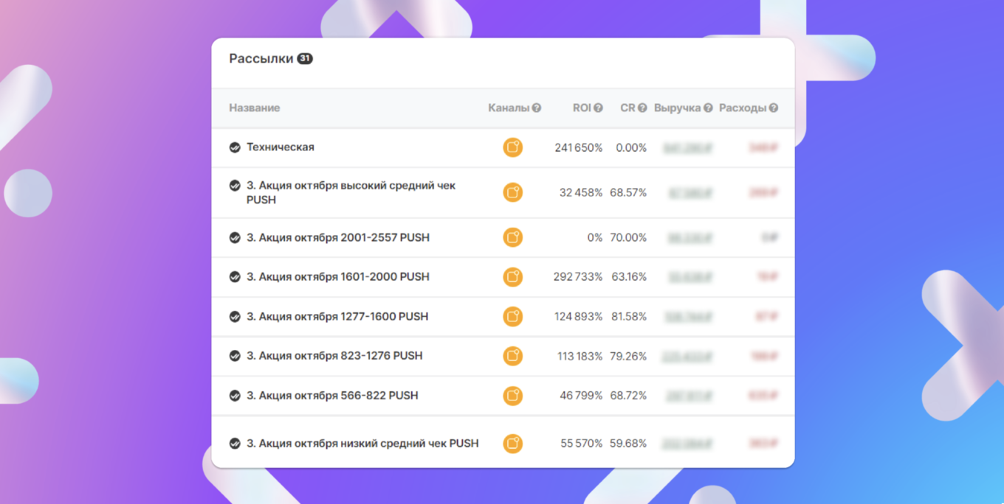Image resolution: width=1004 pixels, height=504 pixels.
Task: Open З. Акция октября низкий средний чек PUSH
Action: point(362,444)
